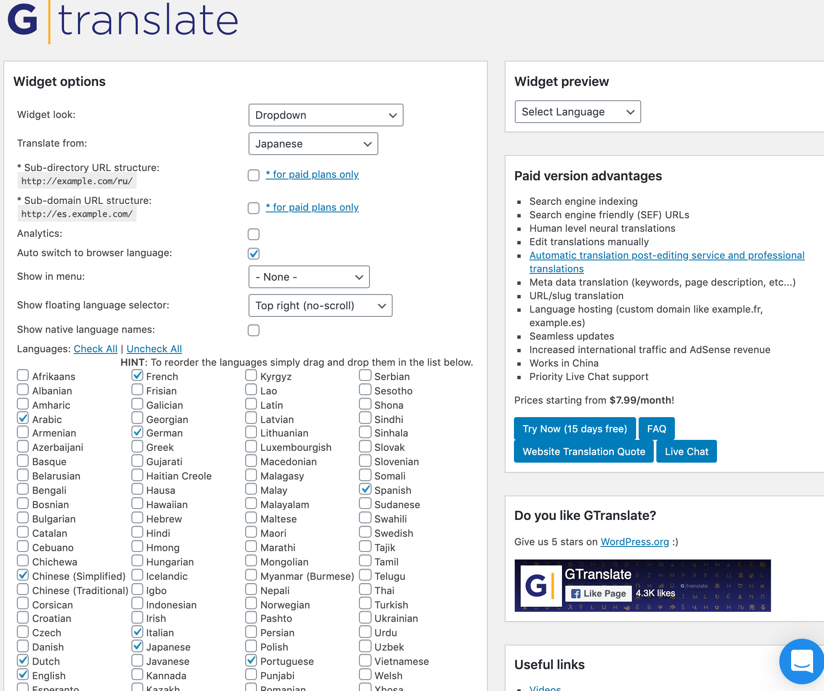Viewport: 824px width, 691px height.
Task: Click the Check All languages link
Action: tap(96, 349)
